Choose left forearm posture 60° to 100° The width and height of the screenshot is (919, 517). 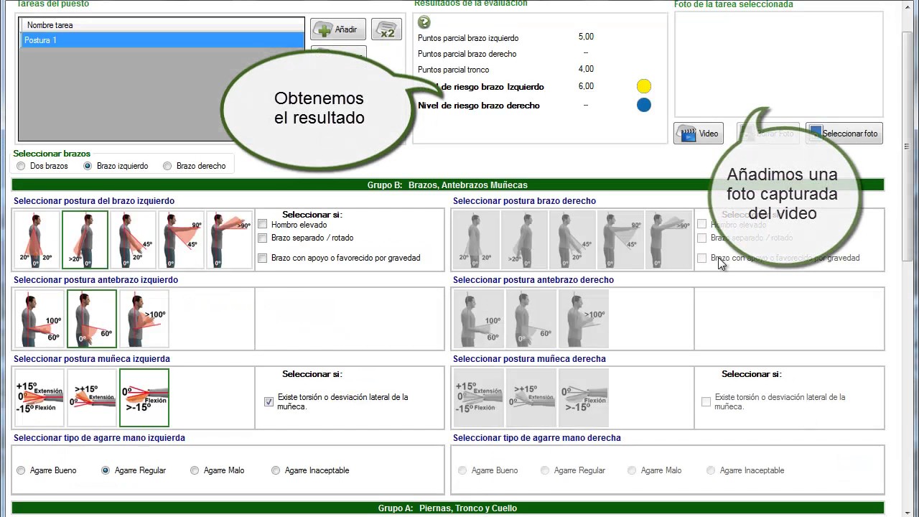click(39, 319)
